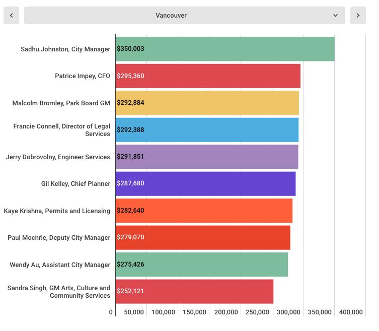Click the Patrice Impey CFO salary bar
The width and height of the screenshot is (379, 331).
click(x=207, y=76)
